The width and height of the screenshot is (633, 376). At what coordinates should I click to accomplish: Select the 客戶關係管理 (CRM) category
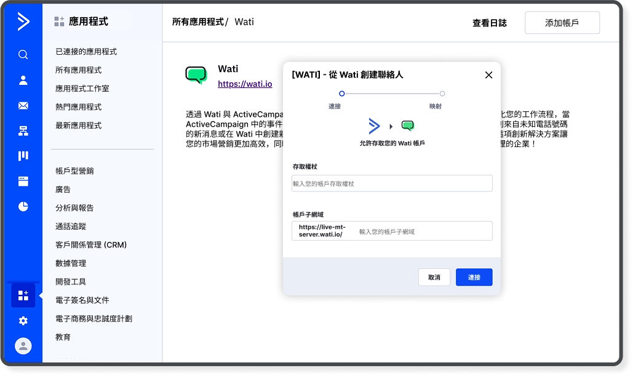tap(91, 245)
